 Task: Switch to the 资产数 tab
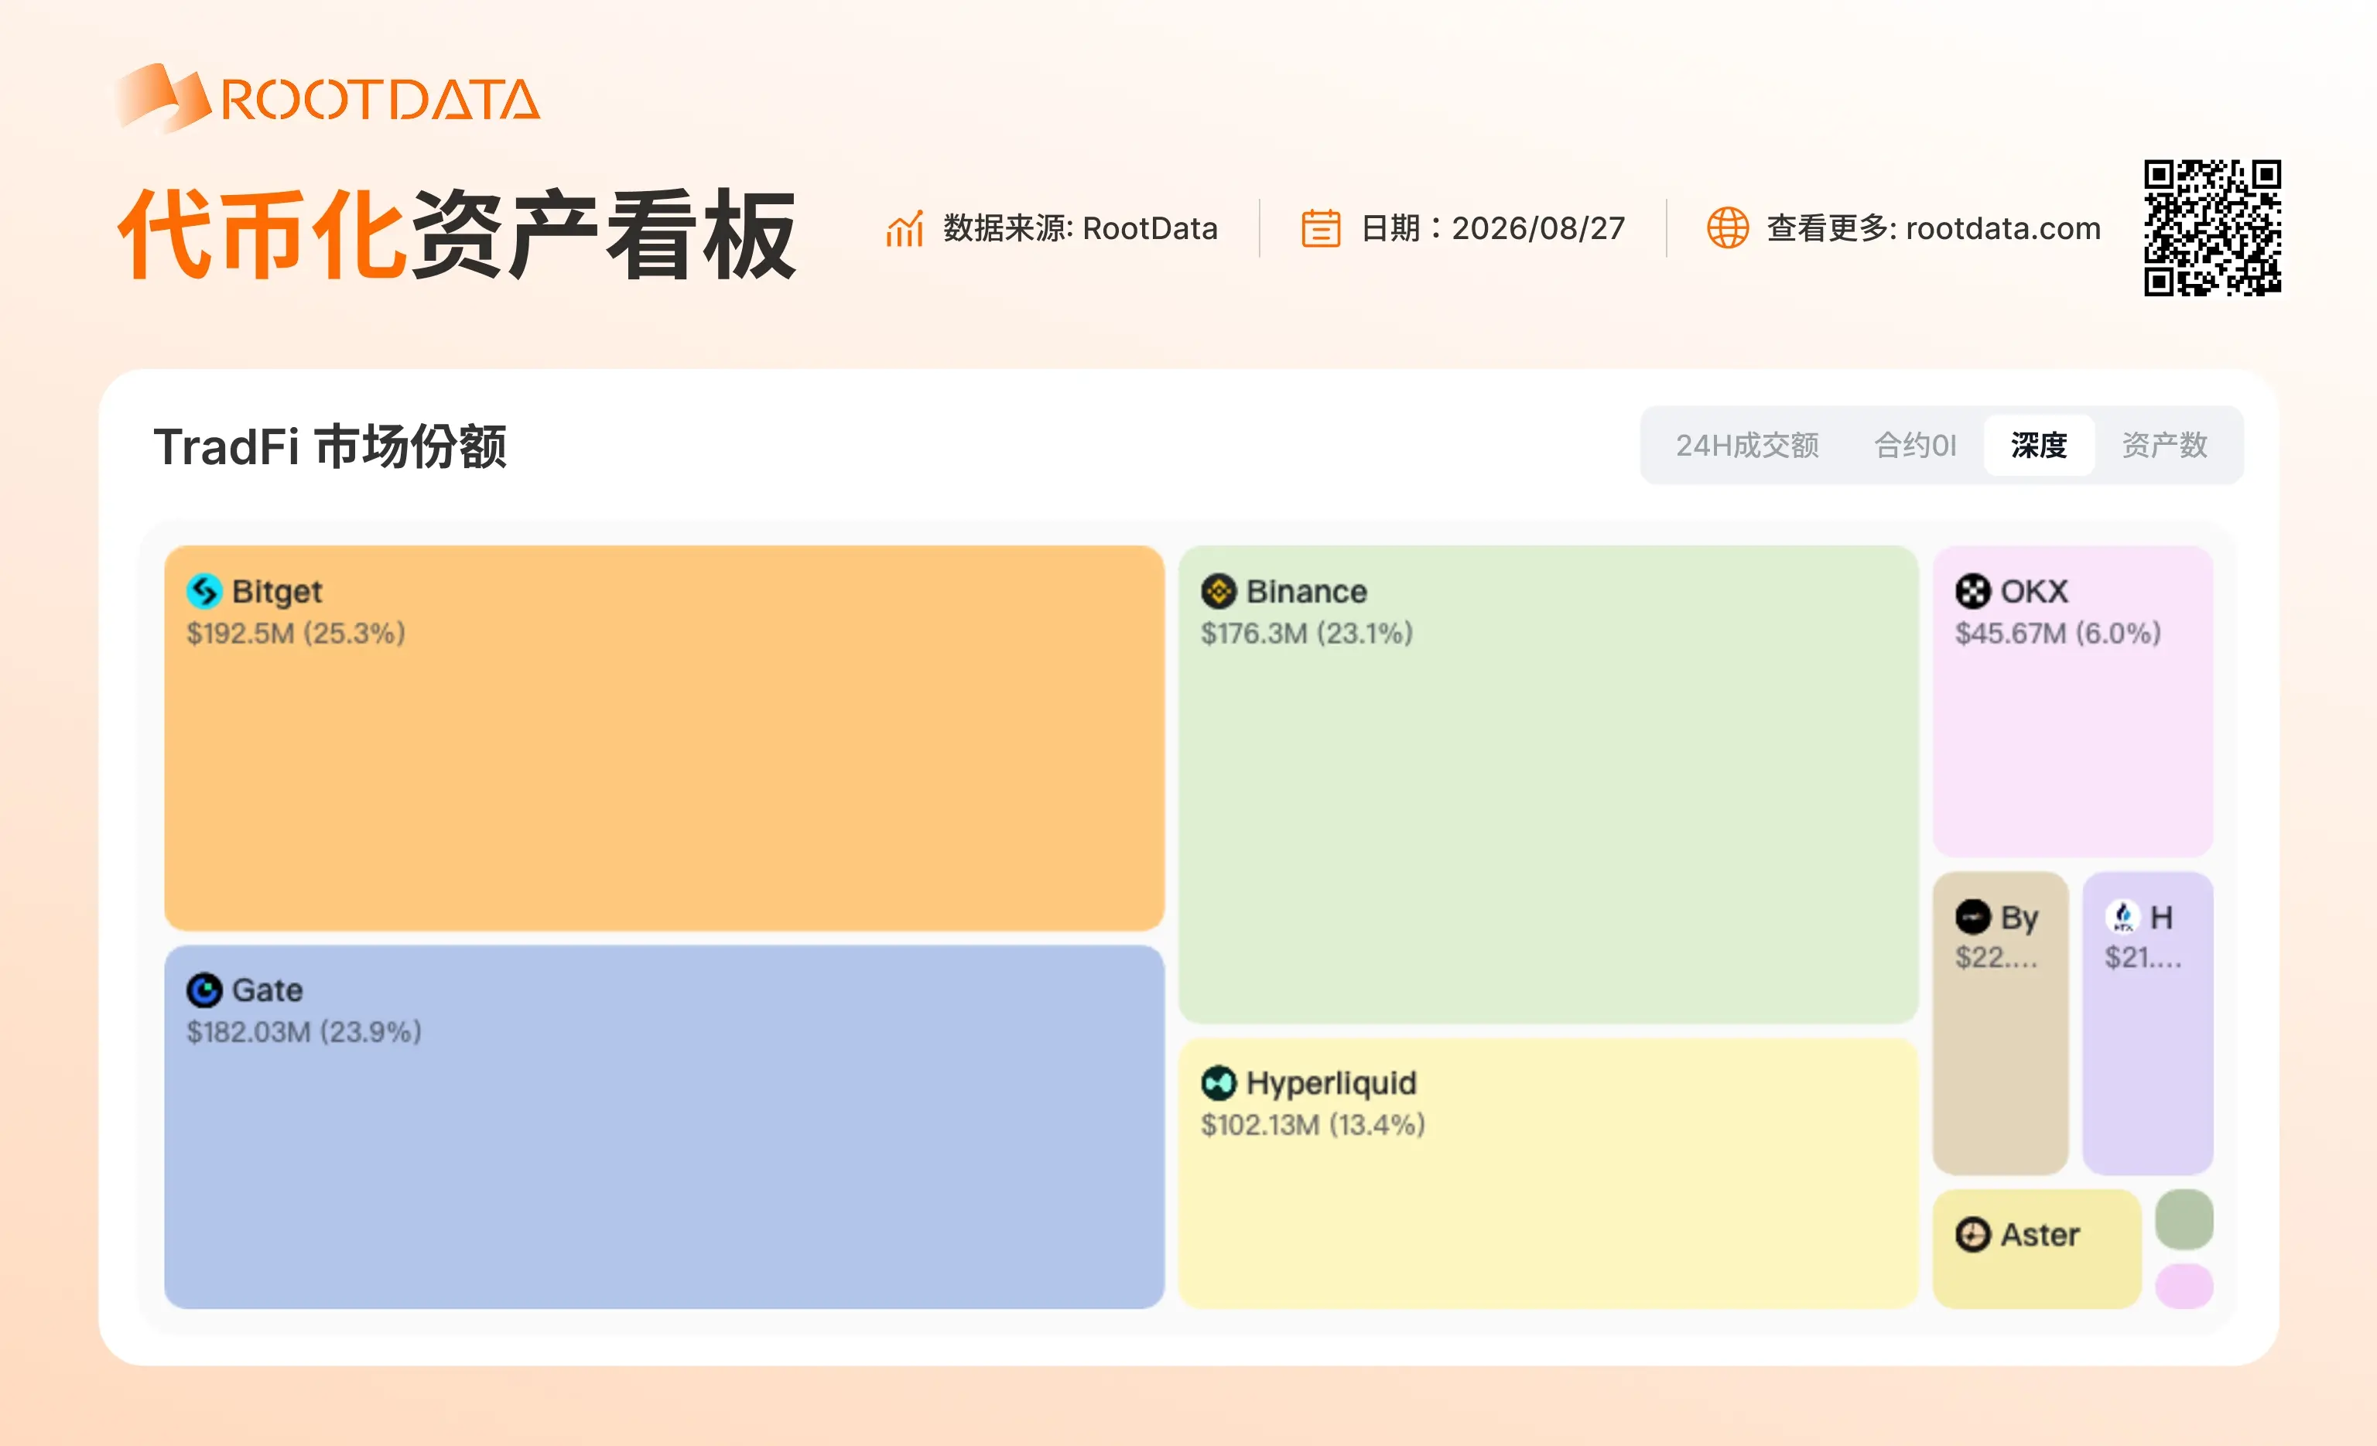(x=2165, y=445)
